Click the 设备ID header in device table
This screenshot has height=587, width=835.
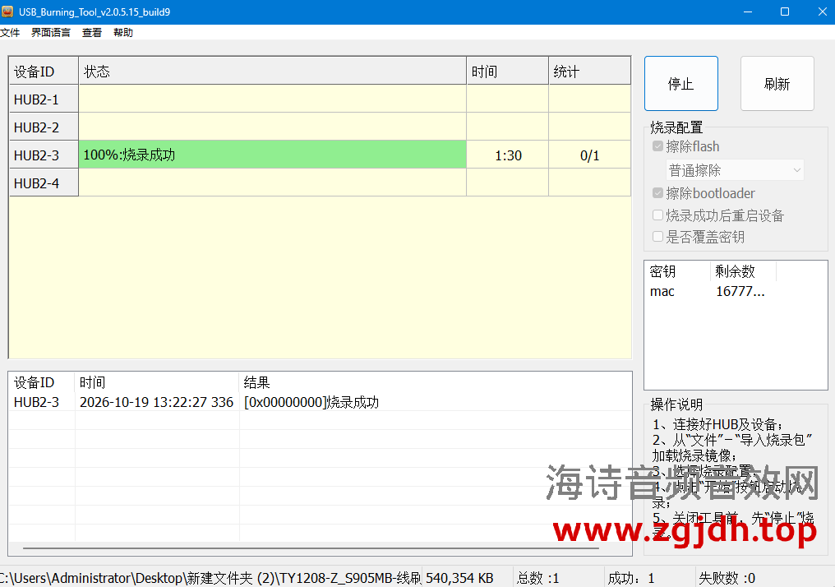pos(44,71)
